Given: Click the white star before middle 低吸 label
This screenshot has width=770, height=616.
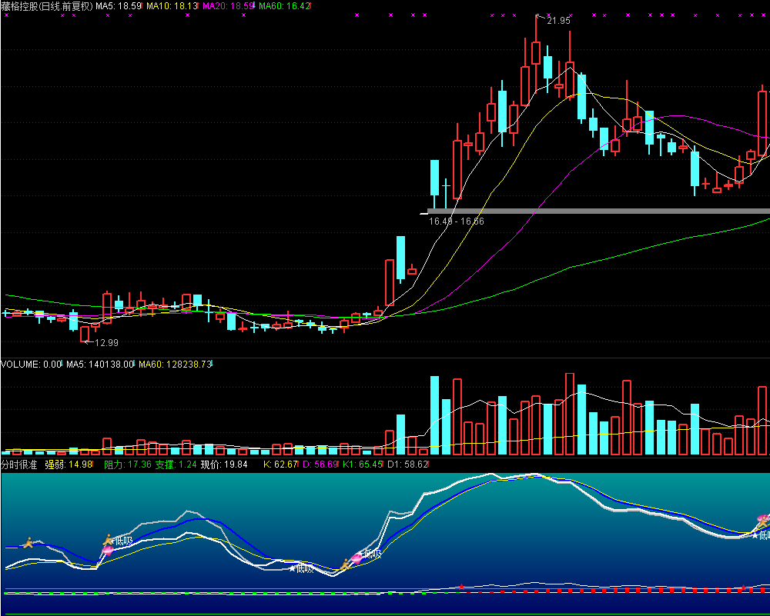Looking at the screenshot, I should (x=292, y=568).
